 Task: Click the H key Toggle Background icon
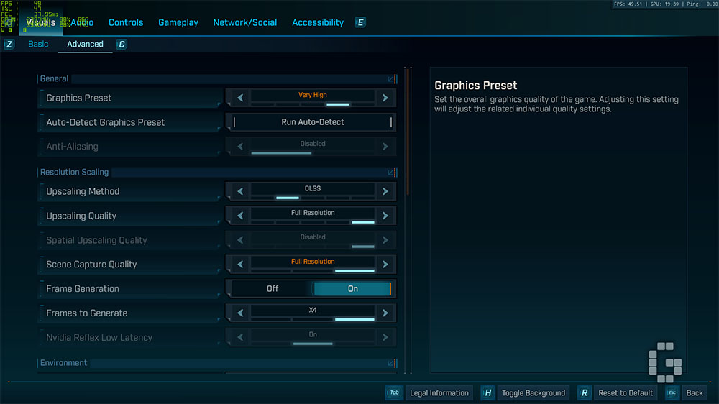(487, 393)
